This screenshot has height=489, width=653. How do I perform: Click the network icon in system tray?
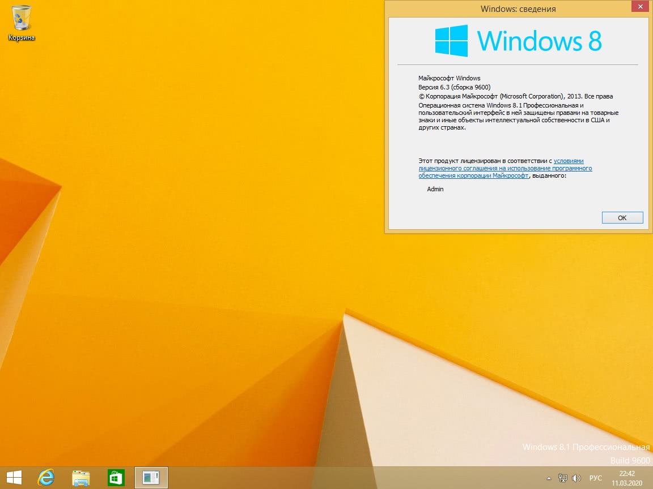click(563, 478)
